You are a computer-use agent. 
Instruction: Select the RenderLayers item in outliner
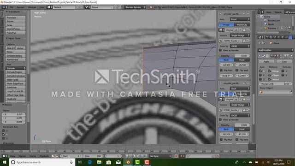click(274, 20)
